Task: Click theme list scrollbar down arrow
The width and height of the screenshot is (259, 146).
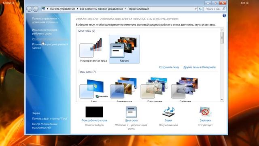Action: 222,100
